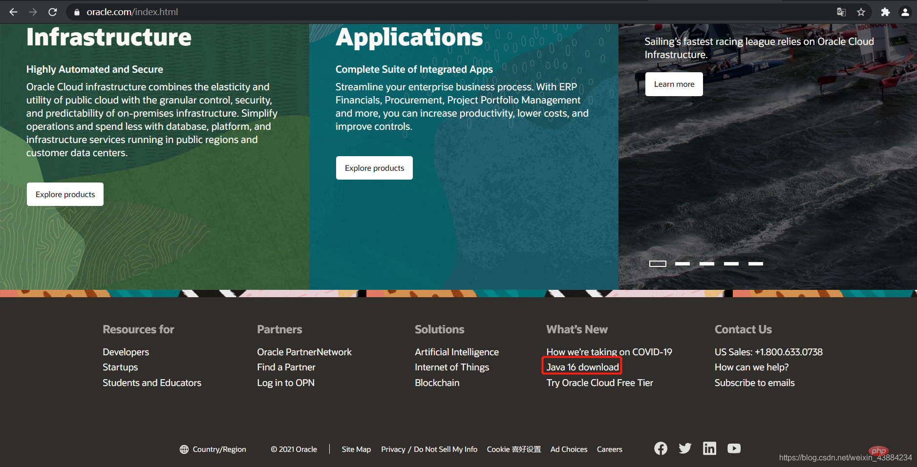Click Learn more on the sailing banner
The height and width of the screenshot is (467, 917).
[674, 84]
